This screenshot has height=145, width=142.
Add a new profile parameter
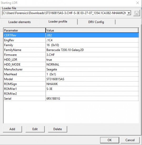click(12, 129)
